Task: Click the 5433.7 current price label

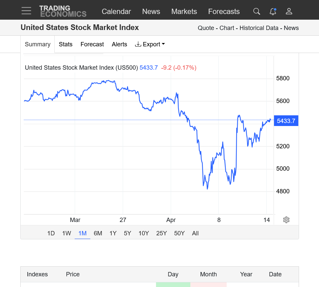Action: click(x=286, y=121)
